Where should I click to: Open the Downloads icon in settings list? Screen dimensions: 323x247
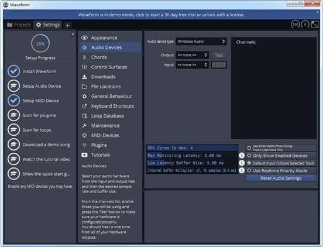84,77
